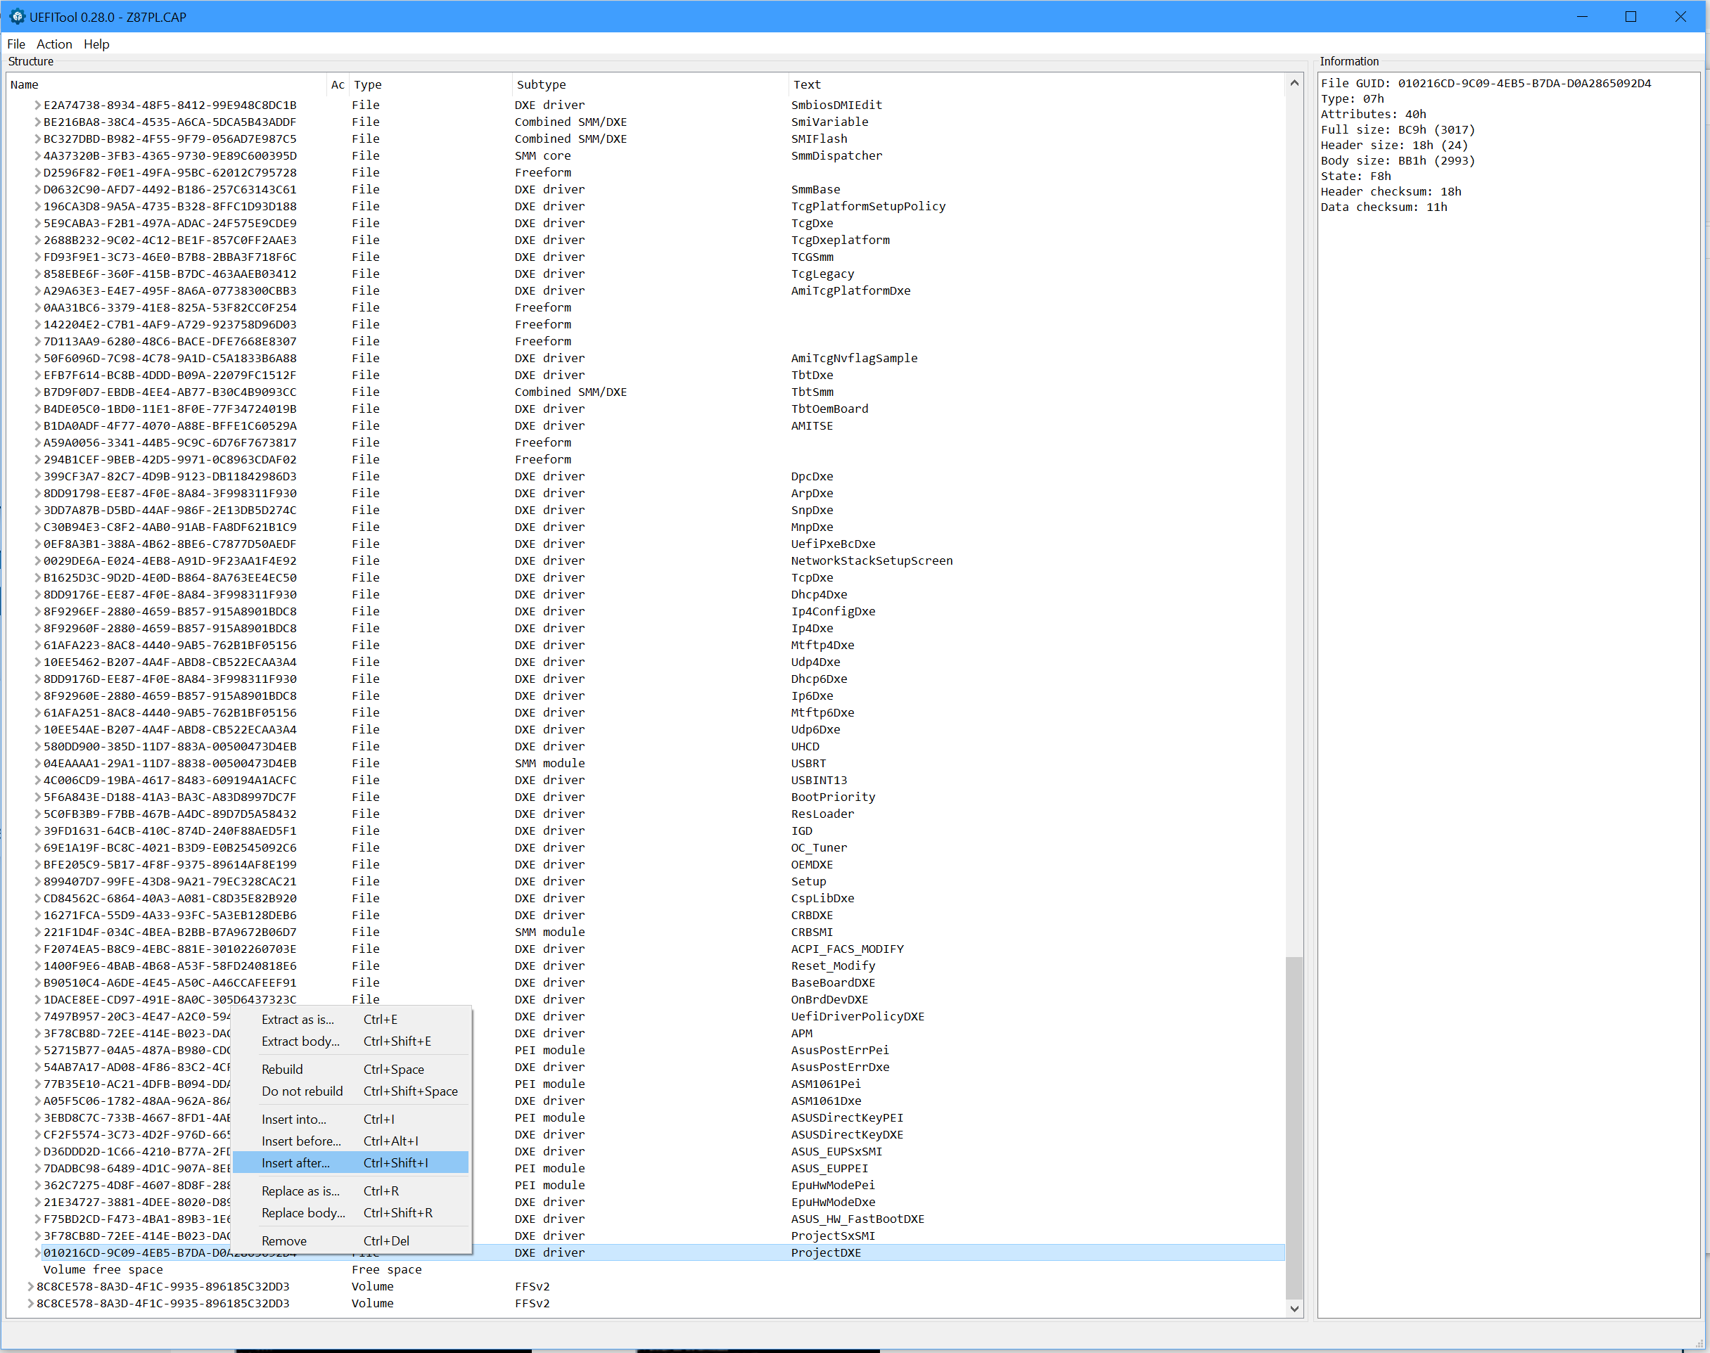Click the Header checksum line in Information
Viewport: 1710px width, 1353px height.
pyautogui.click(x=1391, y=192)
